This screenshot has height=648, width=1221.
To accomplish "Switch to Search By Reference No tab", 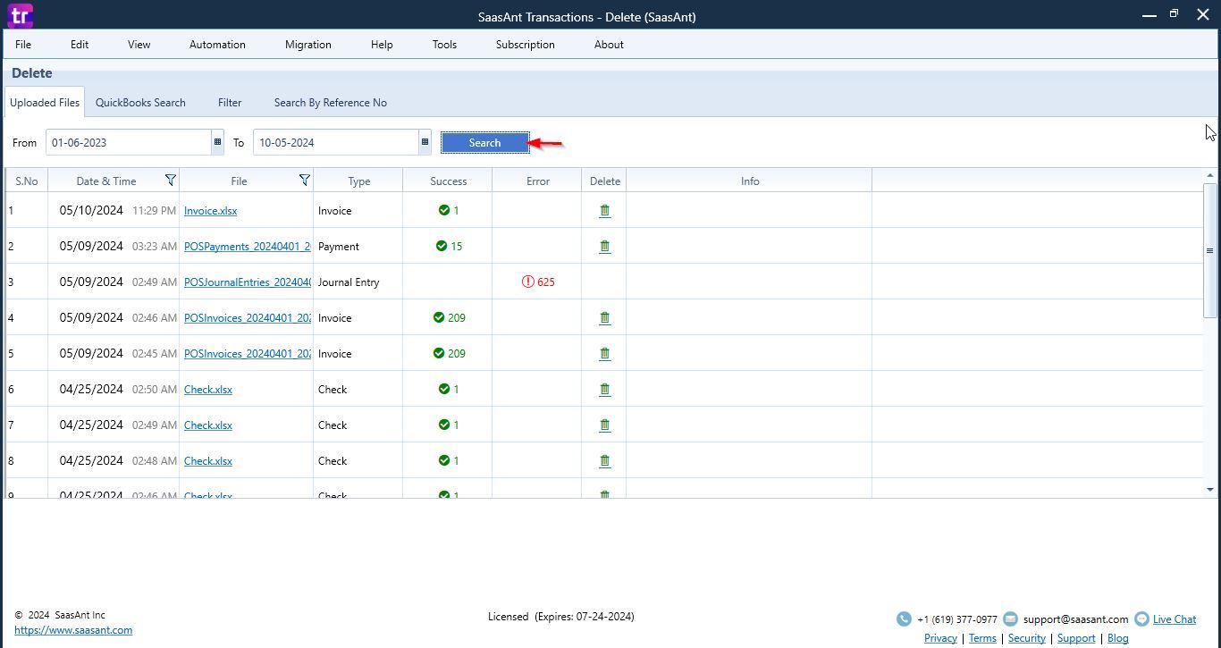I will click(x=330, y=103).
